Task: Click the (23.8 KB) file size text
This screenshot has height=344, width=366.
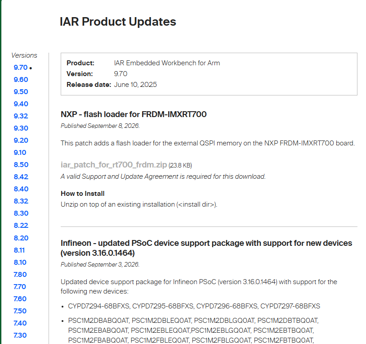Action: pyautogui.click(x=180, y=165)
